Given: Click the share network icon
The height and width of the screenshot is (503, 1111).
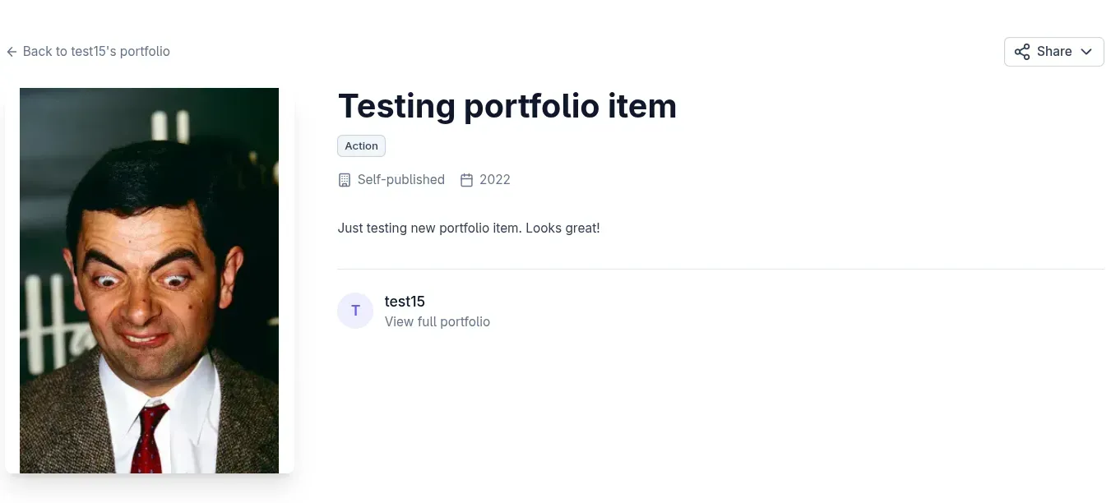Looking at the screenshot, I should 1022,51.
